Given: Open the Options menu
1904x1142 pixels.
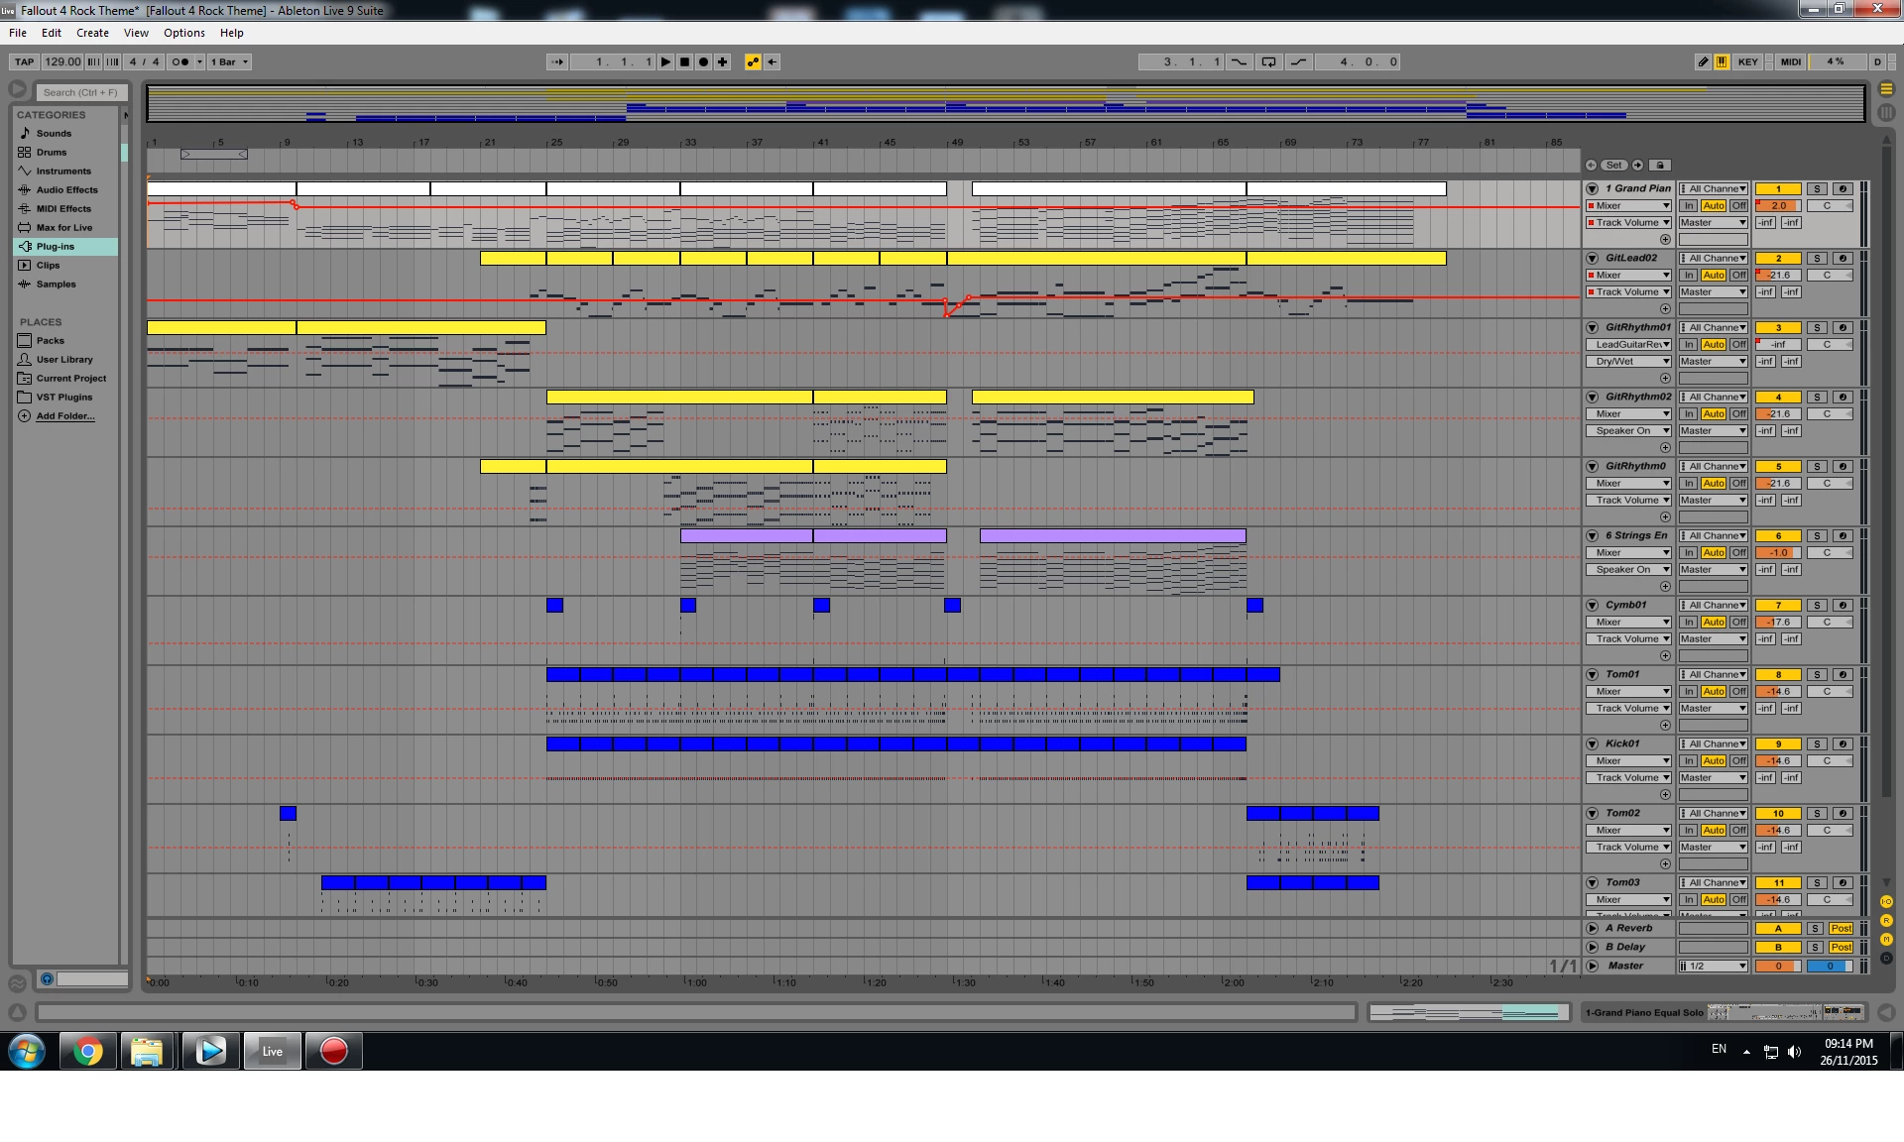Looking at the screenshot, I should pyautogui.click(x=184, y=33).
